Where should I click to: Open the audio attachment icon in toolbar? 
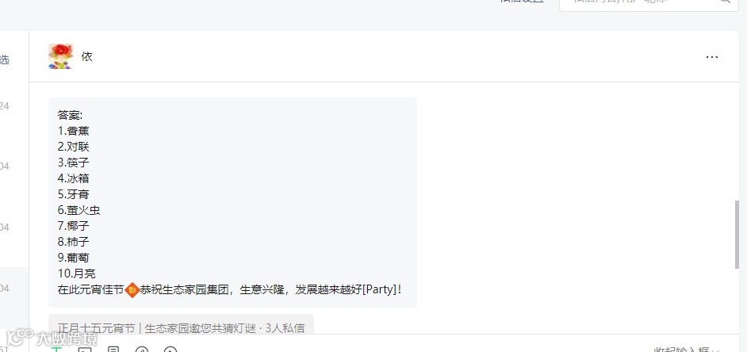click(142, 350)
